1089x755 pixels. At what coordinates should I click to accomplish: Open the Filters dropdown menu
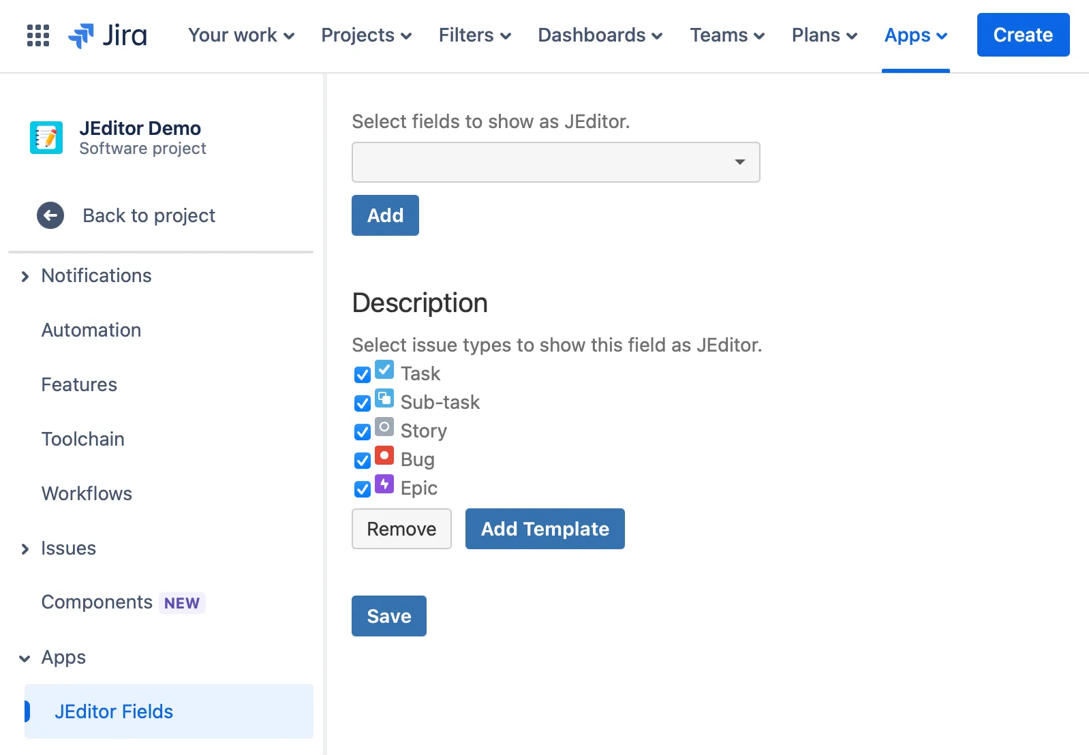point(475,35)
